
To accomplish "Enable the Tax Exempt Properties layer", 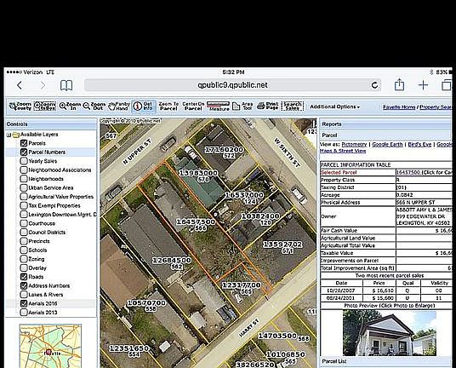I will (24, 205).
